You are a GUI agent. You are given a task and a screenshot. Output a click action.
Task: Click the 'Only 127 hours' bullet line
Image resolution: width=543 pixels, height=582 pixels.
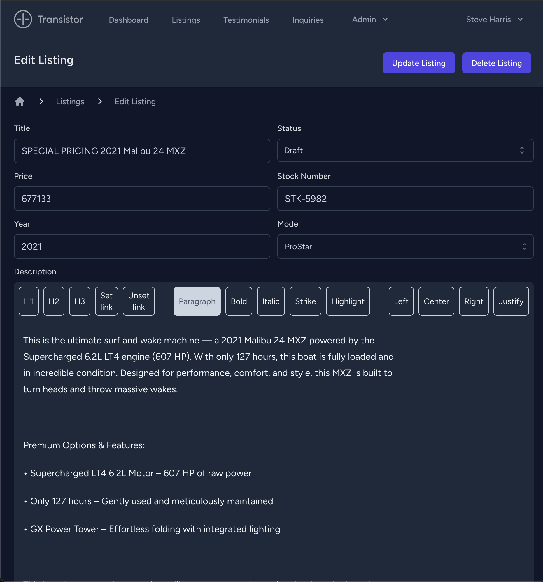(x=148, y=501)
